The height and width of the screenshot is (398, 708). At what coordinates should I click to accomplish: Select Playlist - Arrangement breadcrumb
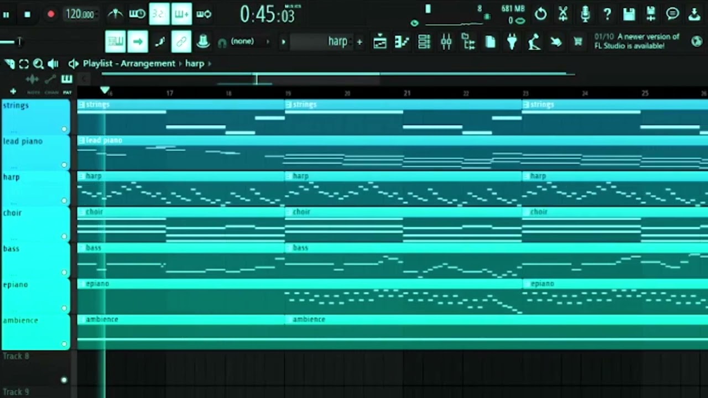click(129, 64)
